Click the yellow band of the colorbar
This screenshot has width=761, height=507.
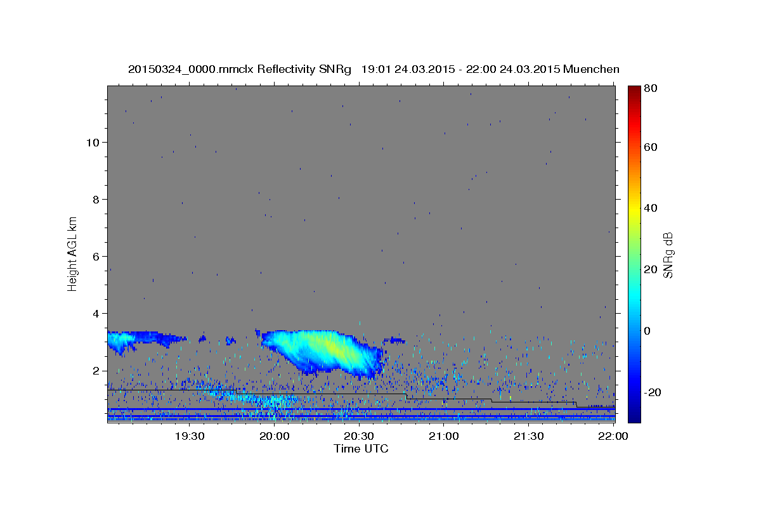coord(634,208)
